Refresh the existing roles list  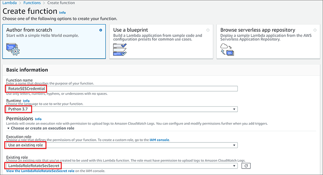tap(246, 166)
